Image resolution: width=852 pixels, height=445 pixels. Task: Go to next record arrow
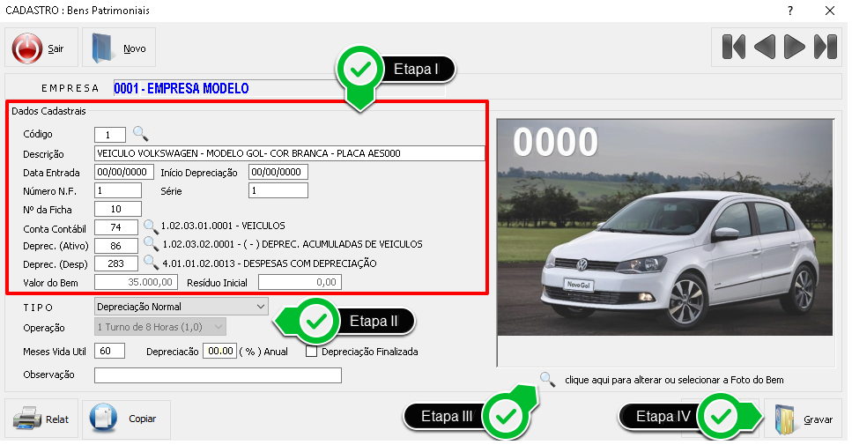click(x=795, y=48)
